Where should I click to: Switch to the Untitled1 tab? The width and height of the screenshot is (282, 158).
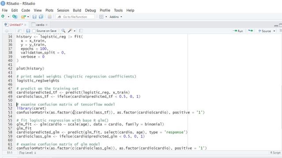[x=16, y=25]
